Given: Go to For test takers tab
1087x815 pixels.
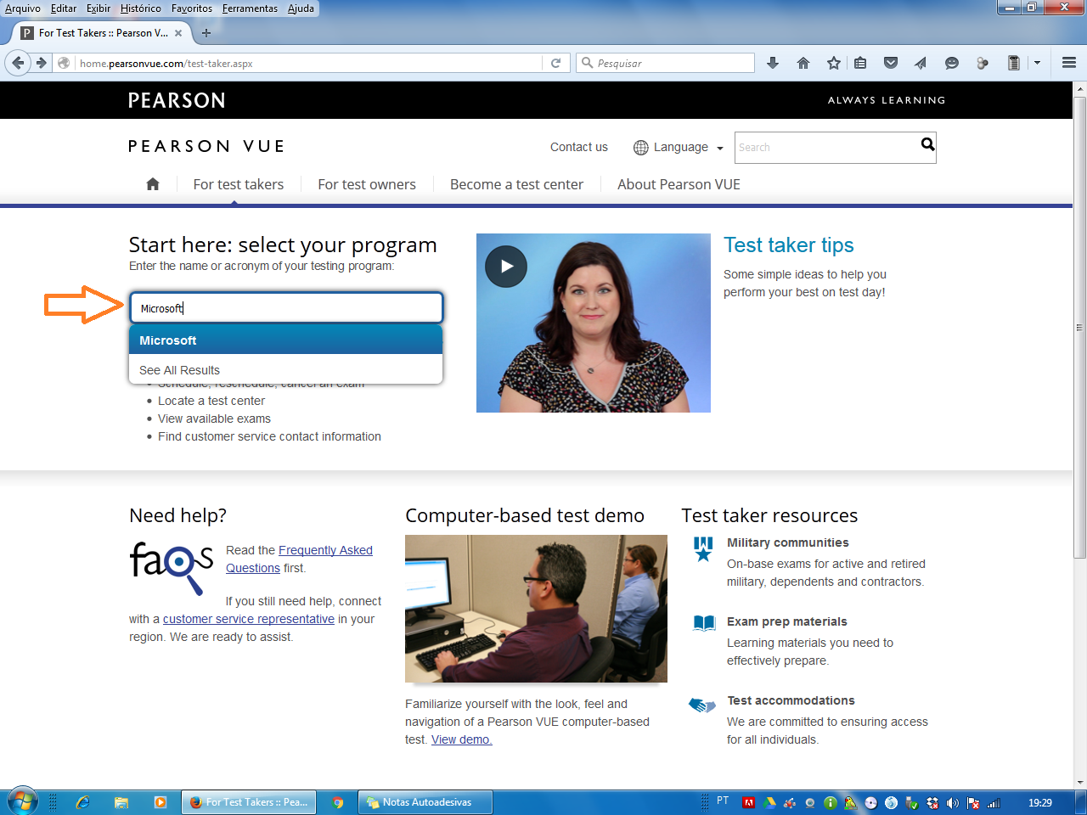Looking at the screenshot, I should coord(239,184).
